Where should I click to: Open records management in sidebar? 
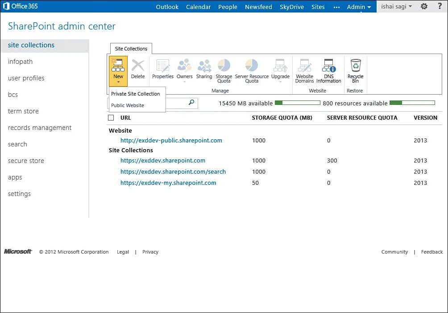[40, 128]
